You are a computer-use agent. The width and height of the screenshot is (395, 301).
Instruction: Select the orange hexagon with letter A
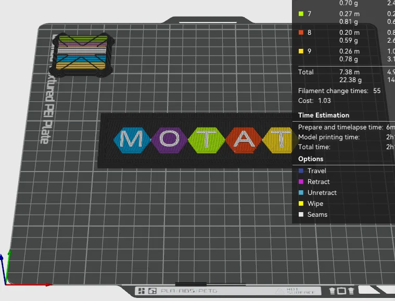244,140
